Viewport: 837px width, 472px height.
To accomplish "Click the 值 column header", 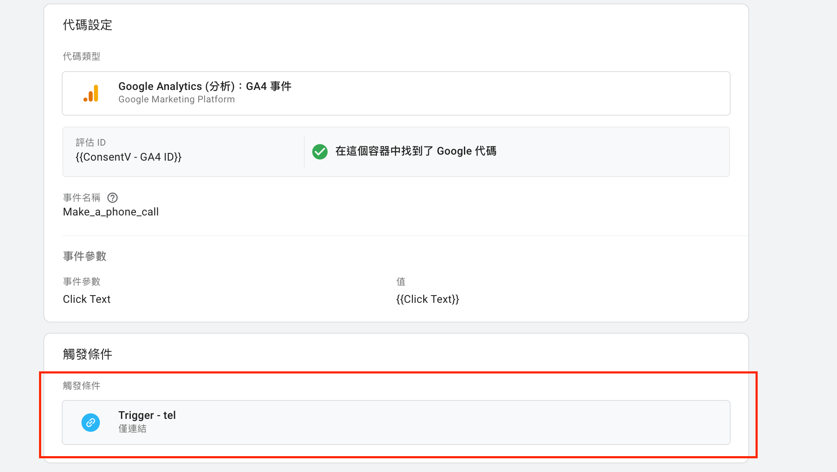I will (x=401, y=281).
